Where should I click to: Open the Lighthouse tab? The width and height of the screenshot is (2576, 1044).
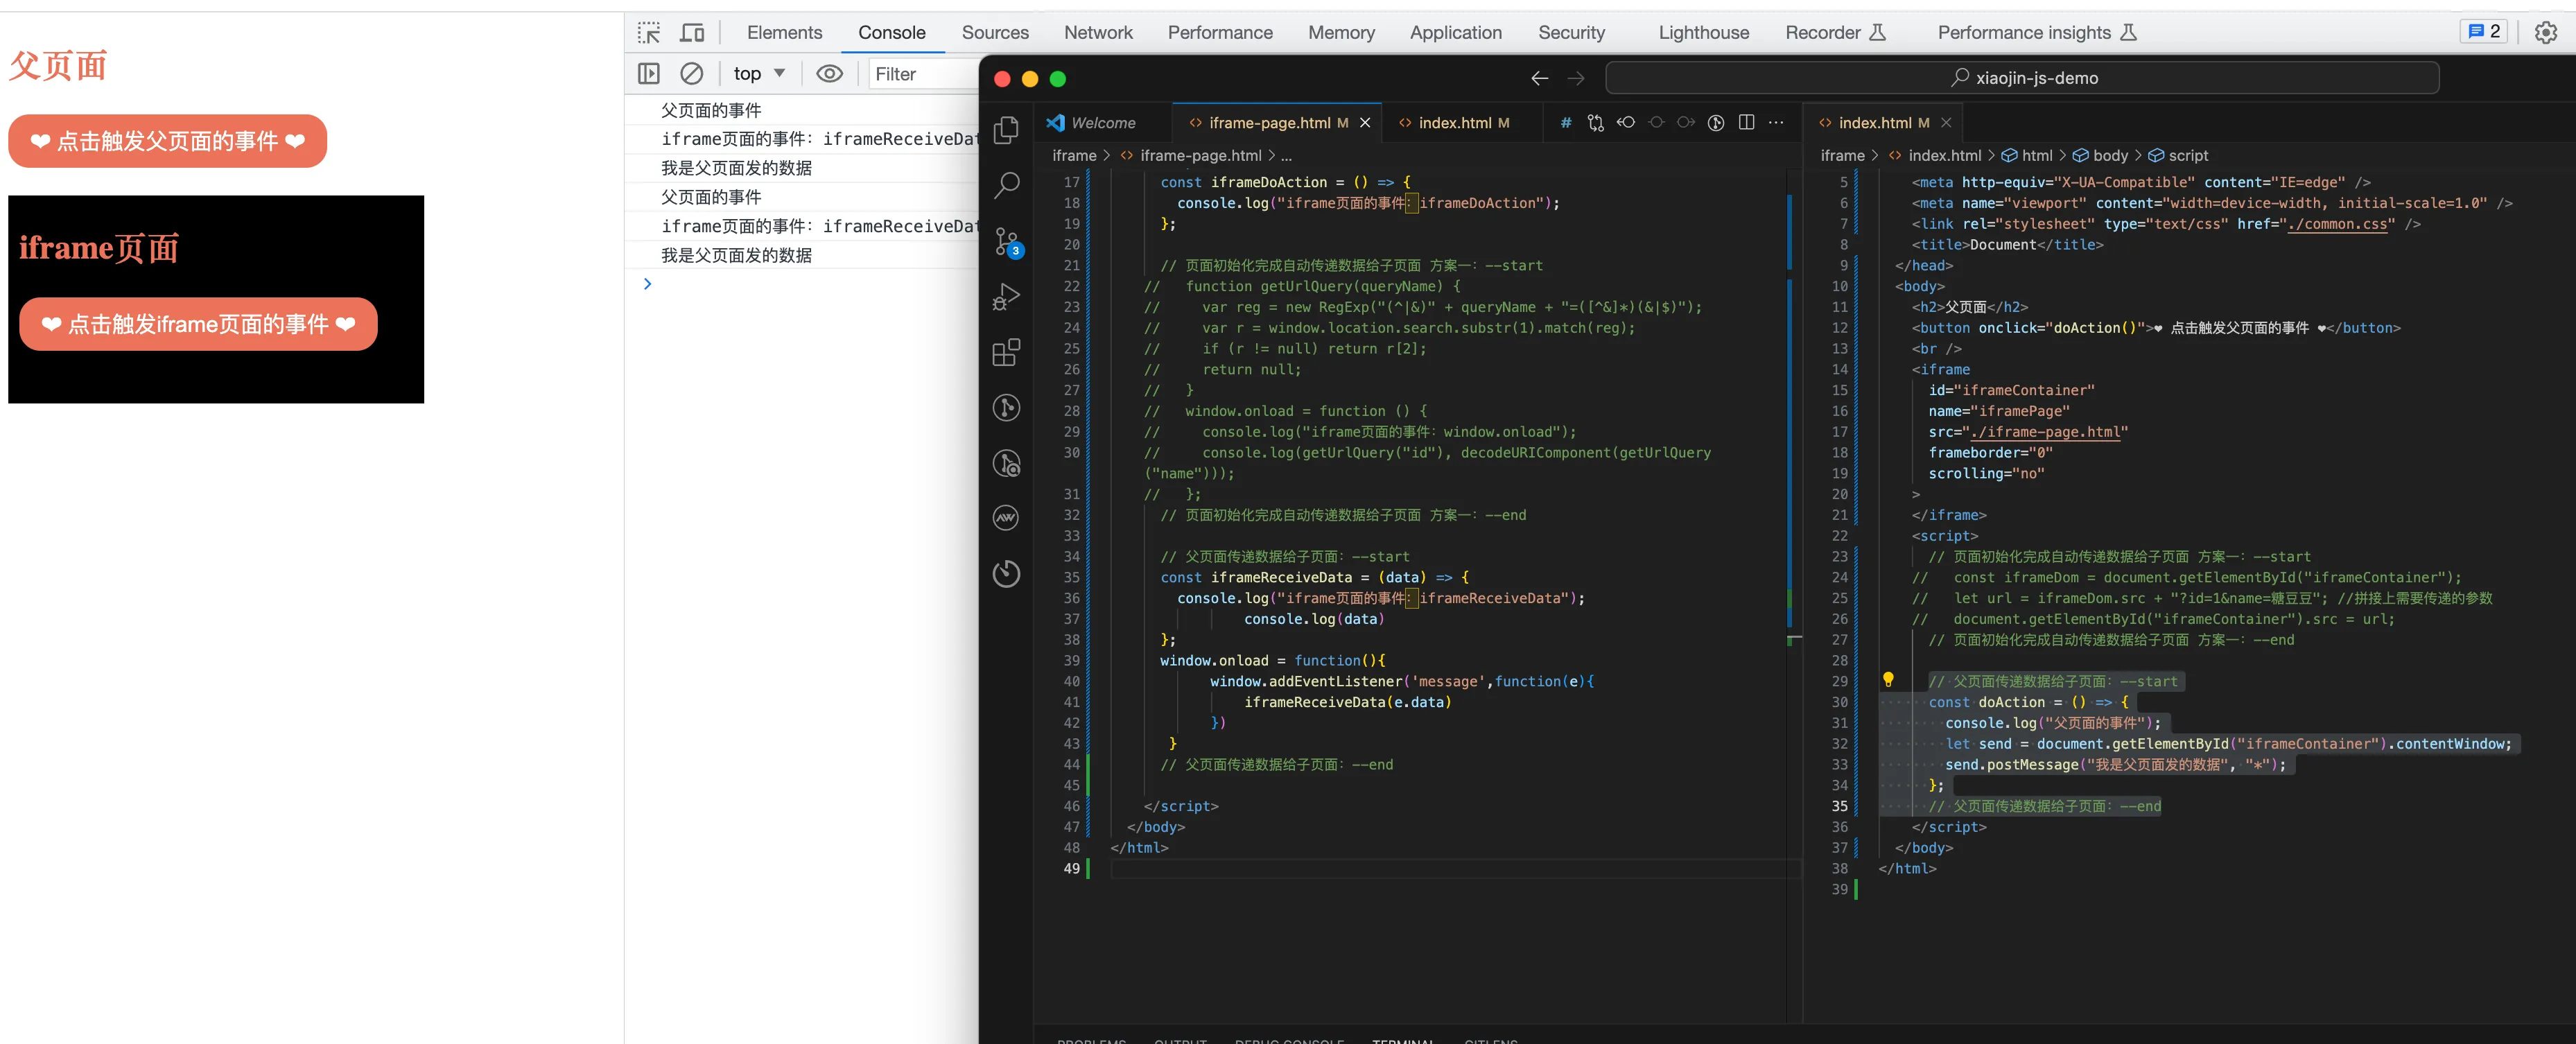click(x=1703, y=33)
